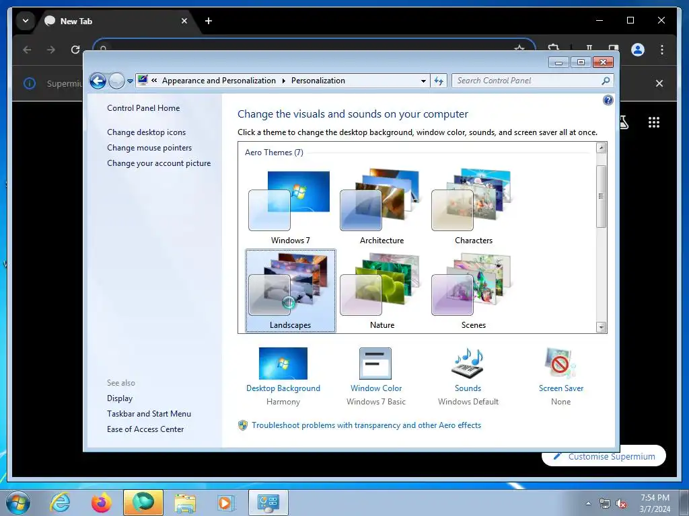689x516 pixels.
Task: Open the browser tab search dropdown
Action: [x=26, y=21]
